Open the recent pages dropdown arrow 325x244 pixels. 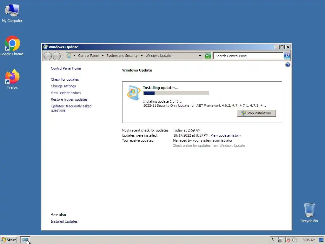click(x=63, y=56)
